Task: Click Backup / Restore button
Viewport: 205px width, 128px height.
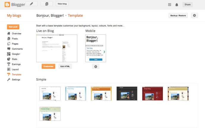Action: click(x=178, y=15)
